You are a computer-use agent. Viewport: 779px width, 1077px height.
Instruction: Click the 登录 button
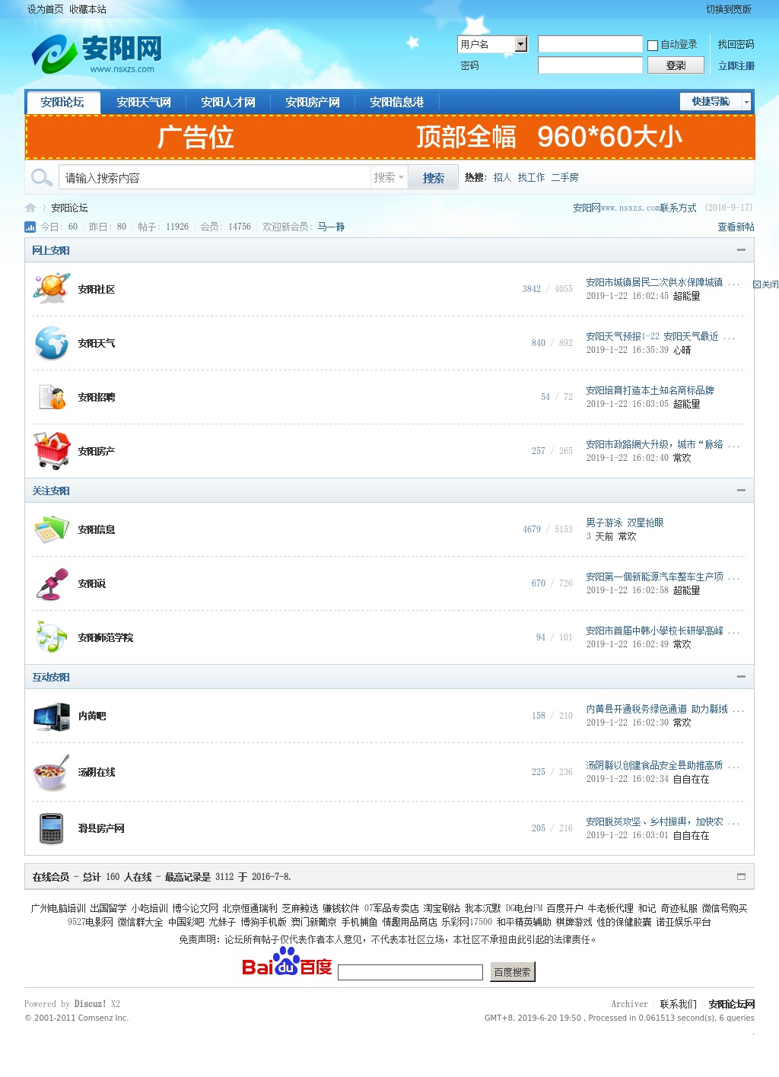click(676, 65)
